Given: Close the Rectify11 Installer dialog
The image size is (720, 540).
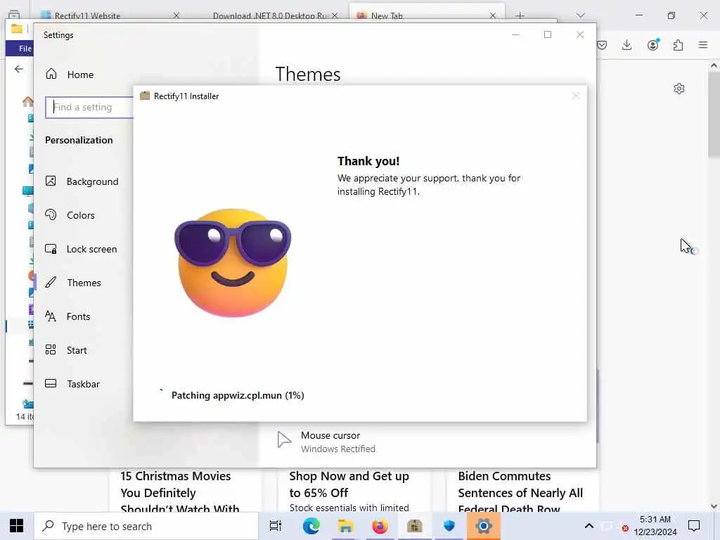Looking at the screenshot, I should (575, 96).
